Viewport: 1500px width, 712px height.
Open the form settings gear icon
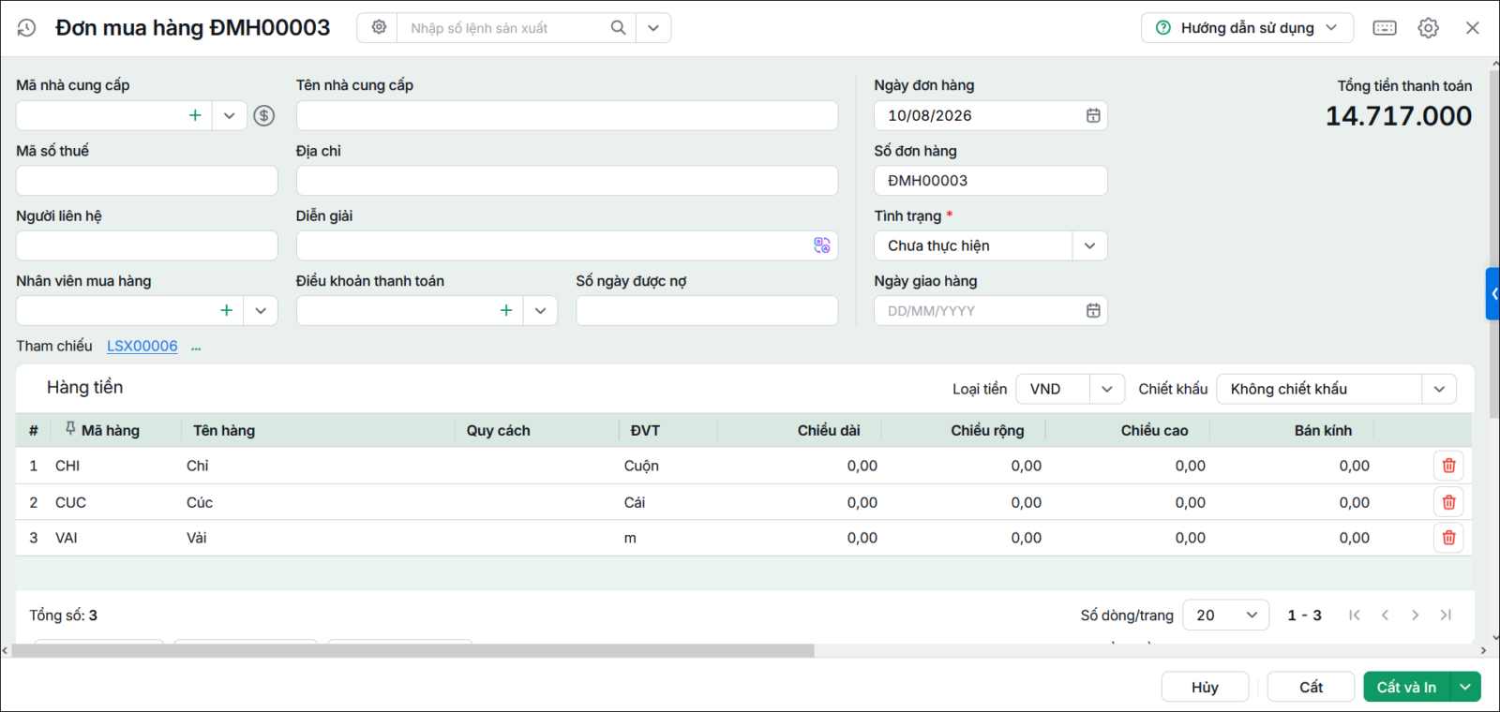1428,28
